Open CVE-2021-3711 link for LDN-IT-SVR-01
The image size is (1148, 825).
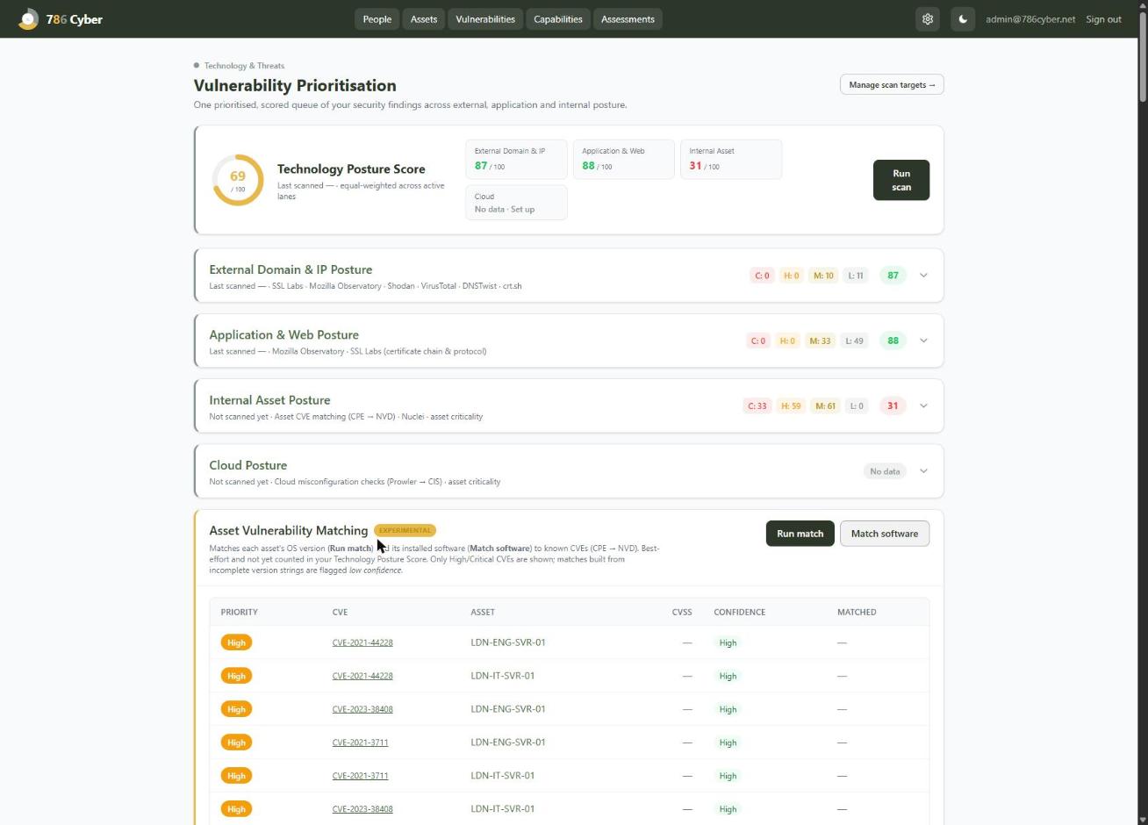point(360,776)
